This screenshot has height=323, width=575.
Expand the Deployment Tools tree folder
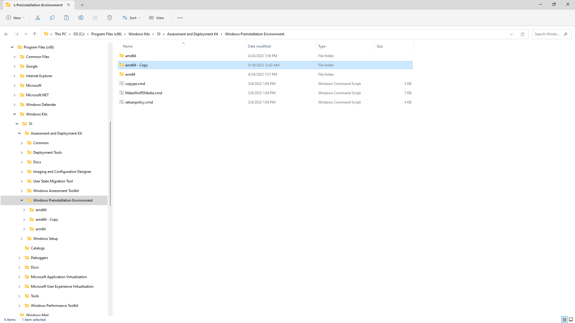tap(22, 153)
